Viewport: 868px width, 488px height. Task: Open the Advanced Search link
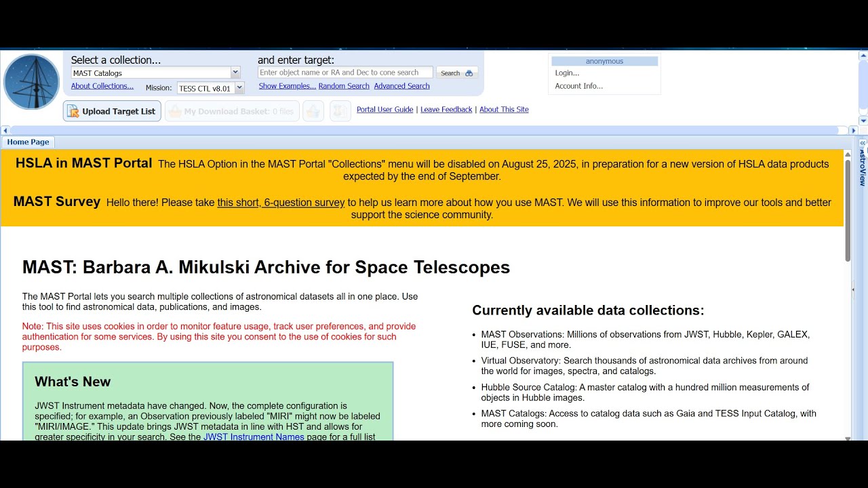(401, 86)
